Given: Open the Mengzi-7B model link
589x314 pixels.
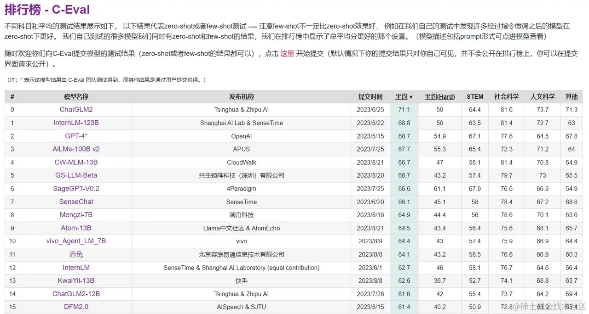Looking at the screenshot, I should 76,215.
